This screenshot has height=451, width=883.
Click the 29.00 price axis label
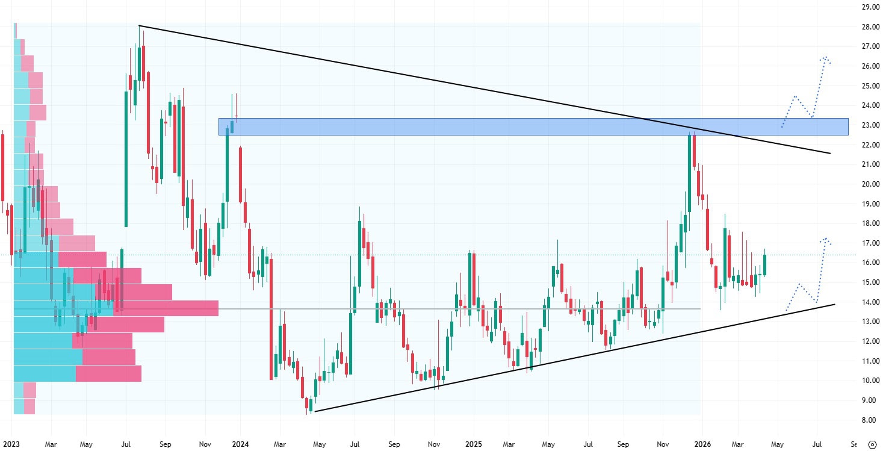[867, 7]
